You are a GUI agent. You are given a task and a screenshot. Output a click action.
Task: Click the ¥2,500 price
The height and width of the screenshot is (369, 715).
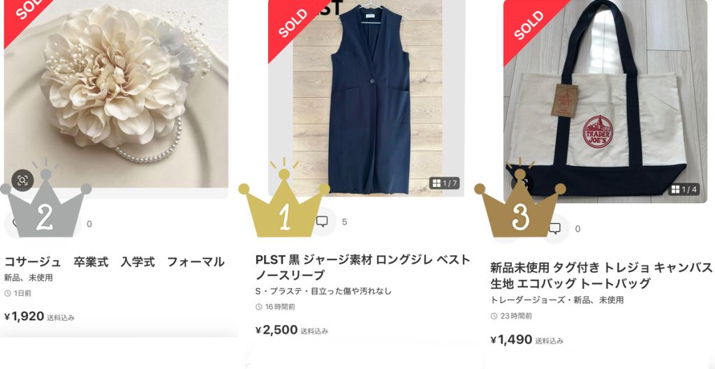point(277,330)
